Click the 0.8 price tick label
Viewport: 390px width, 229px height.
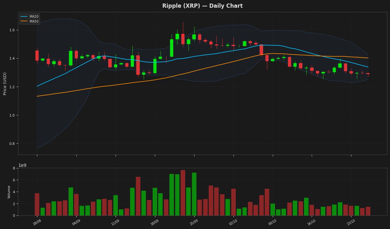pos(12,144)
